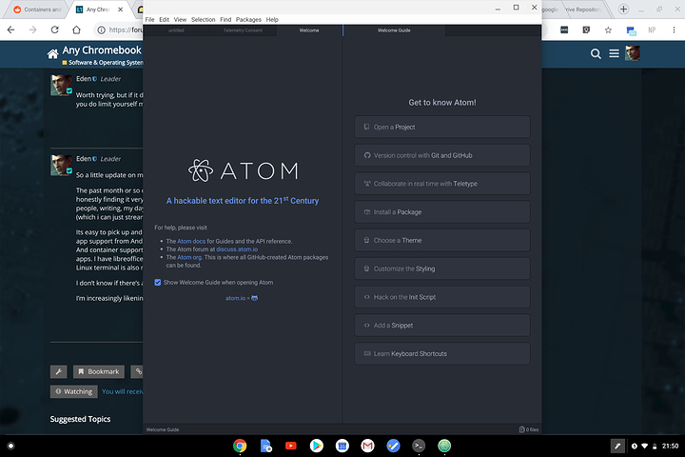Viewport: 685px width, 457px height.
Task: Open the Terminal app on the shelf
Action: point(419,445)
